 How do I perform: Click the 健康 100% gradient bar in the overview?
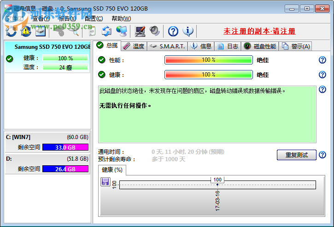click(x=209, y=75)
